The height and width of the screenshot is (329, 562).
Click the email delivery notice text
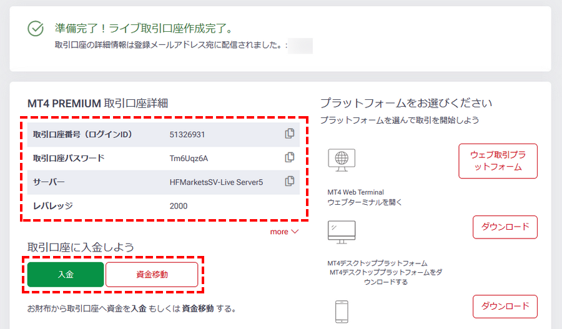coord(171,45)
